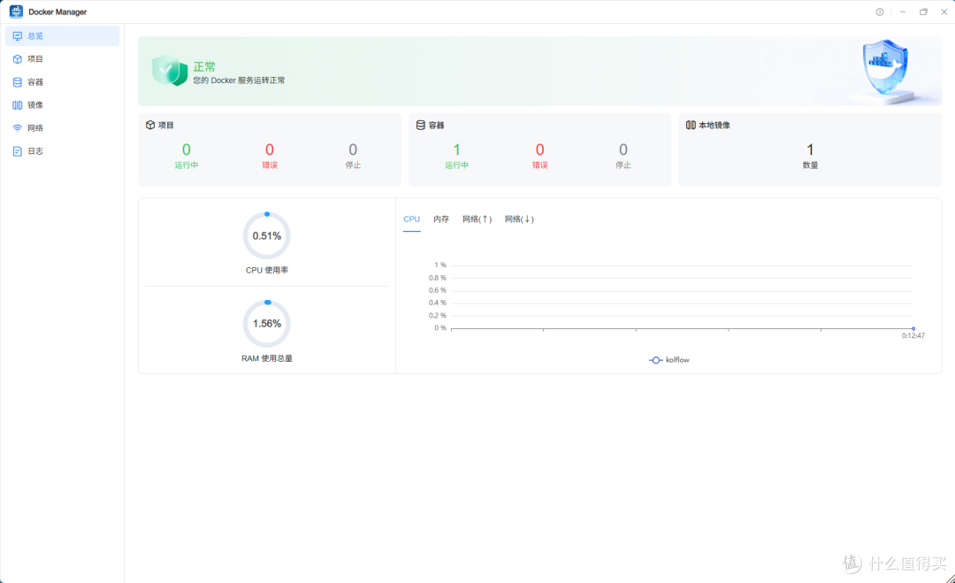955x583 pixels.
Task: Click the 您的 Docker 服务运转正常 message
Action: pyautogui.click(x=239, y=81)
